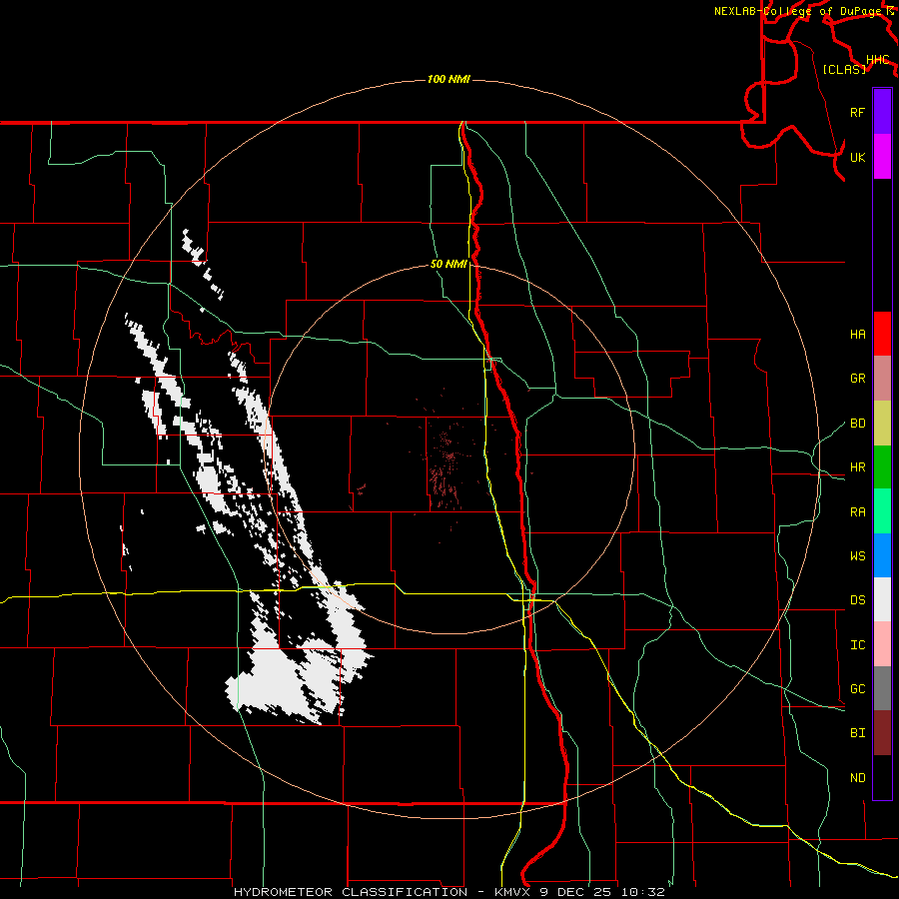The image size is (899, 899).
Task: Select the light pink IC swatch
Action: coord(882,644)
